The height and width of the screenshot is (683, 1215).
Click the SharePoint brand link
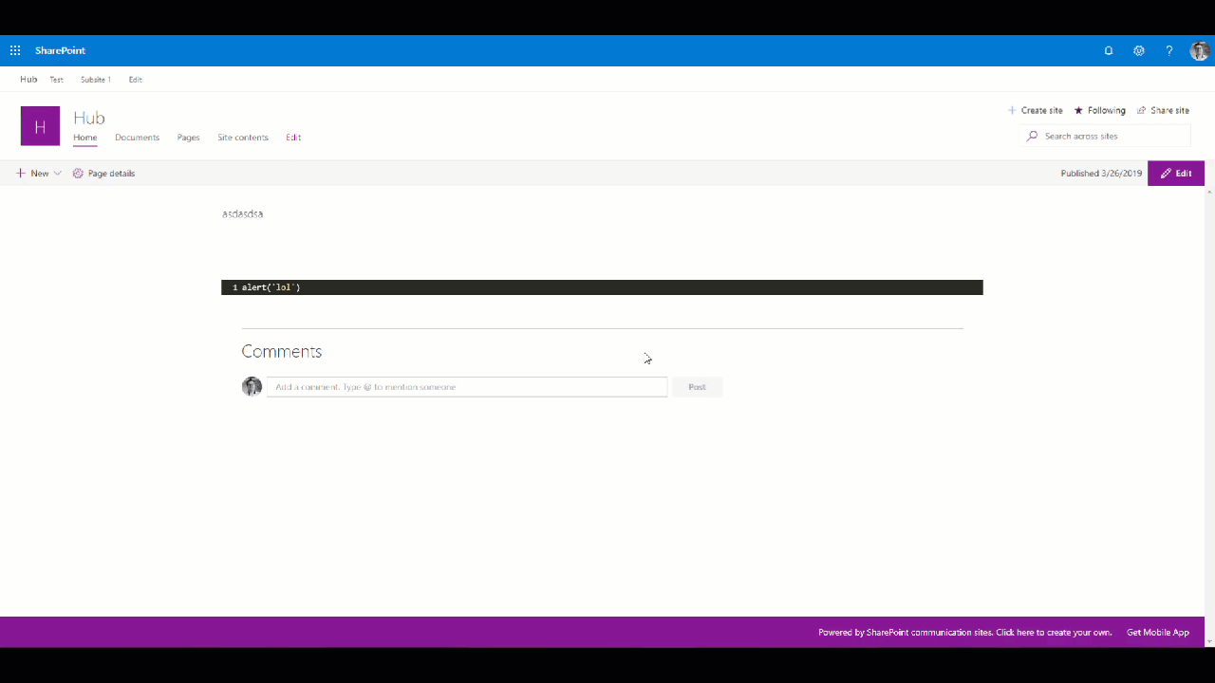pos(60,50)
